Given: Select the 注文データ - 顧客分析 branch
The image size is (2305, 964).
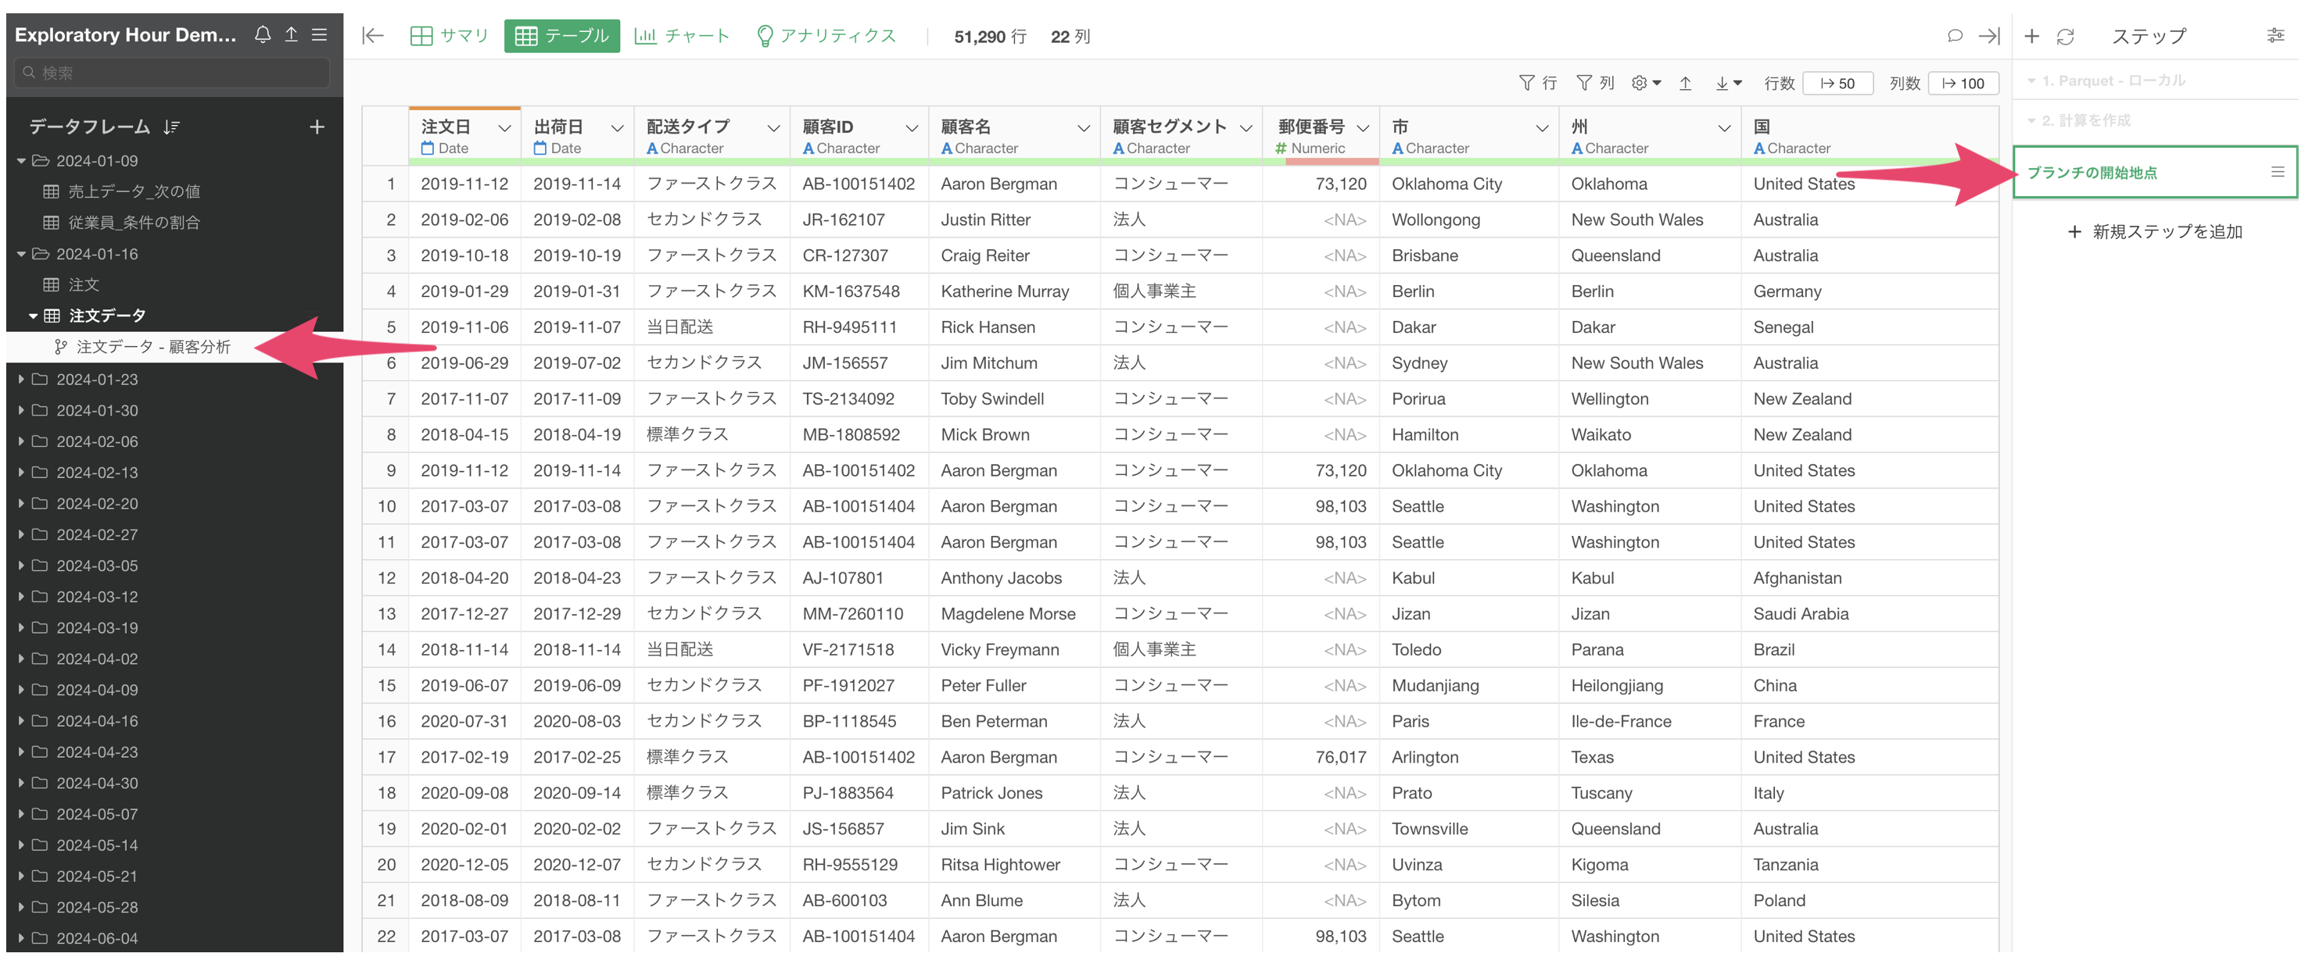Looking at the screenshot, I should tap(153, 347).
